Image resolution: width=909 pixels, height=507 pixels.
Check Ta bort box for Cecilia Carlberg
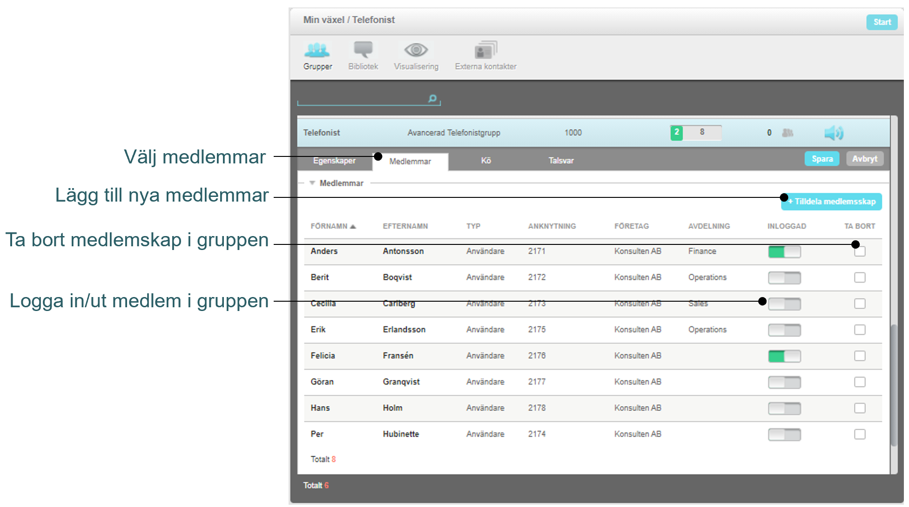click(x=860, y=304)
